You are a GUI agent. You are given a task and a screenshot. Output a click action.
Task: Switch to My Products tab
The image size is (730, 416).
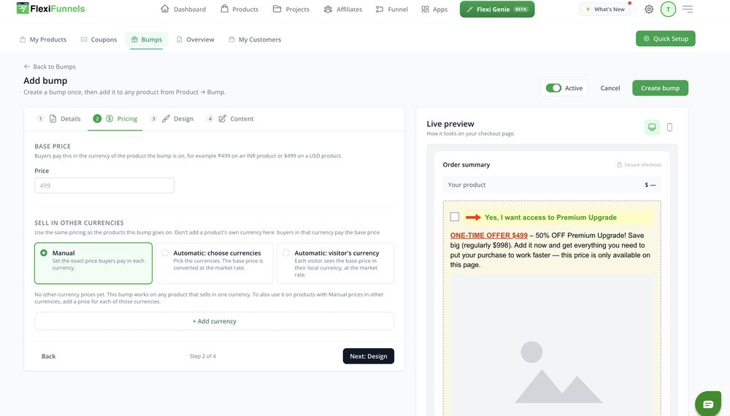(43, 39)
